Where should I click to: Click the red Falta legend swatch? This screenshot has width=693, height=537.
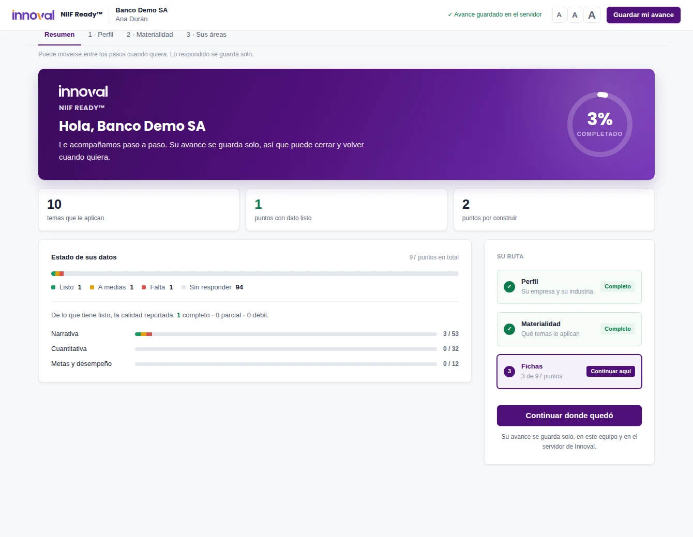tap(144, 287)
